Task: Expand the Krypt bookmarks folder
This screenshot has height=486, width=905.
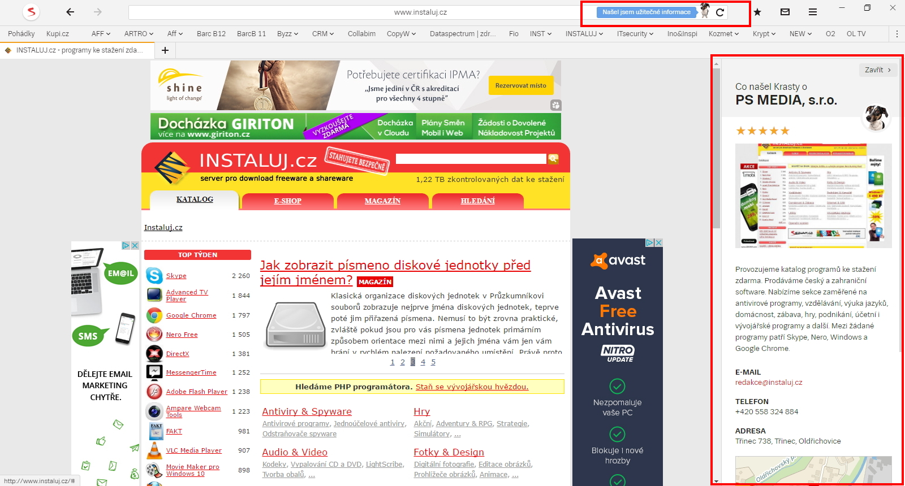Action: pos(765,34)
